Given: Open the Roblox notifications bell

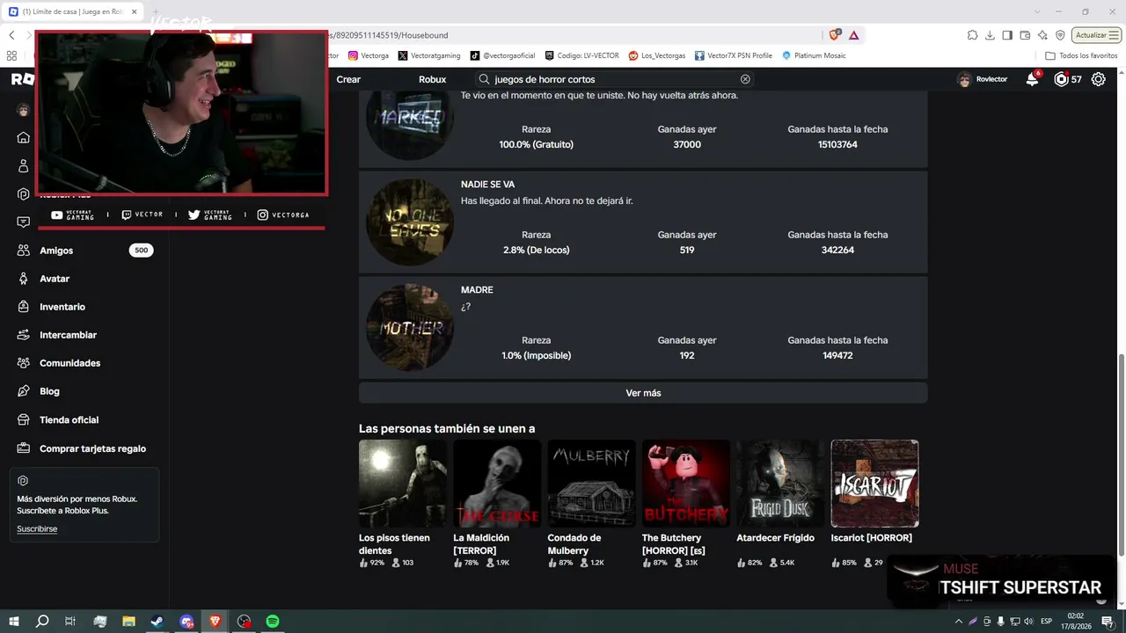Looking at the screenshot, I should (x=1033, y=79).
